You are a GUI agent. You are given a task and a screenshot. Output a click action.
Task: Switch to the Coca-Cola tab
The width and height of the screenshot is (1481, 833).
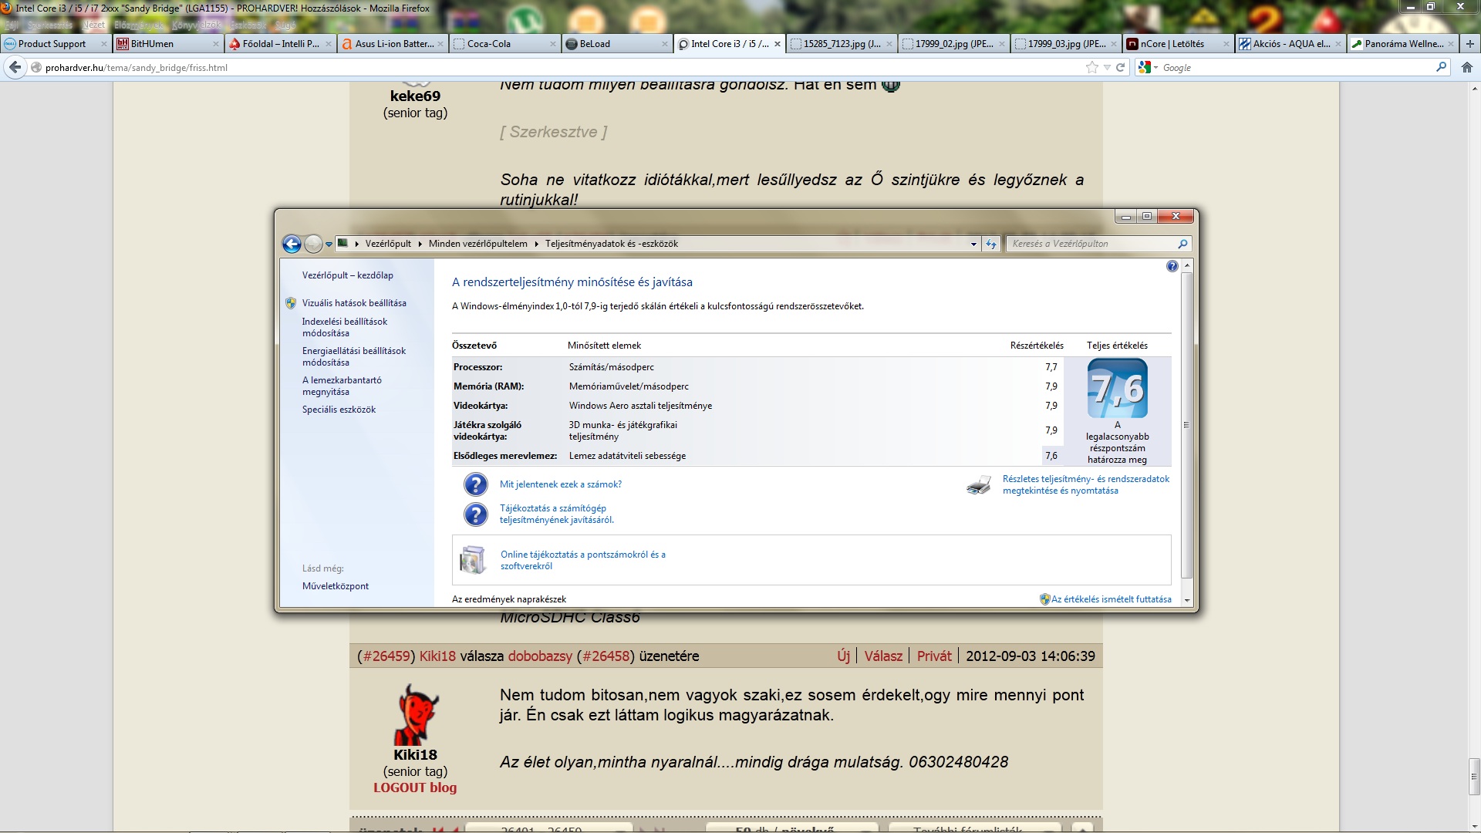click(489, 44)
